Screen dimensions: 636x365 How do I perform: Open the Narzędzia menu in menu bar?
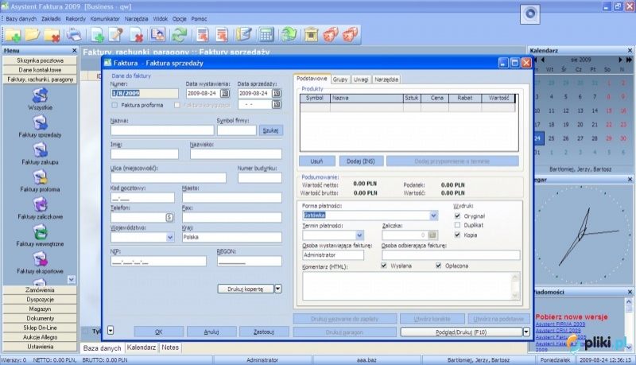(136, 18)
